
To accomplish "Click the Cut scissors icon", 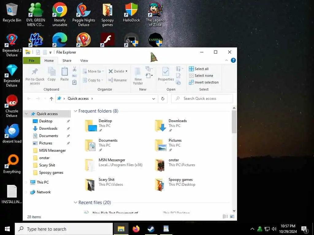I will tap(75, 69).
